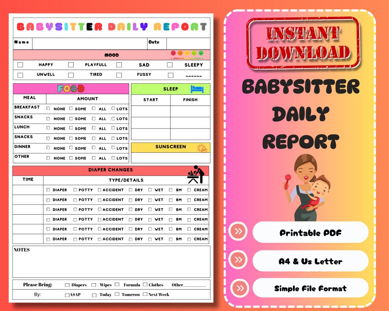The height and width of the screenshot is (311, 389).
Task: Select the MOOD section header
Action: pyautogui.click(x=112, y=55)
